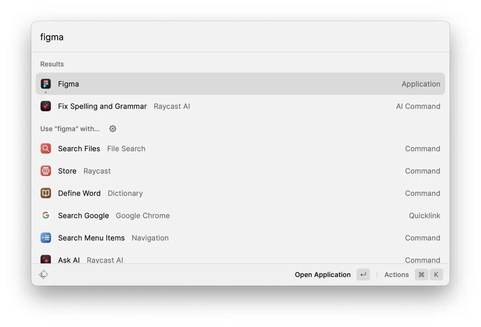Screen dimensions: 481x327
Task: Select the Search Menu Items label
Action: coord(91,238)
